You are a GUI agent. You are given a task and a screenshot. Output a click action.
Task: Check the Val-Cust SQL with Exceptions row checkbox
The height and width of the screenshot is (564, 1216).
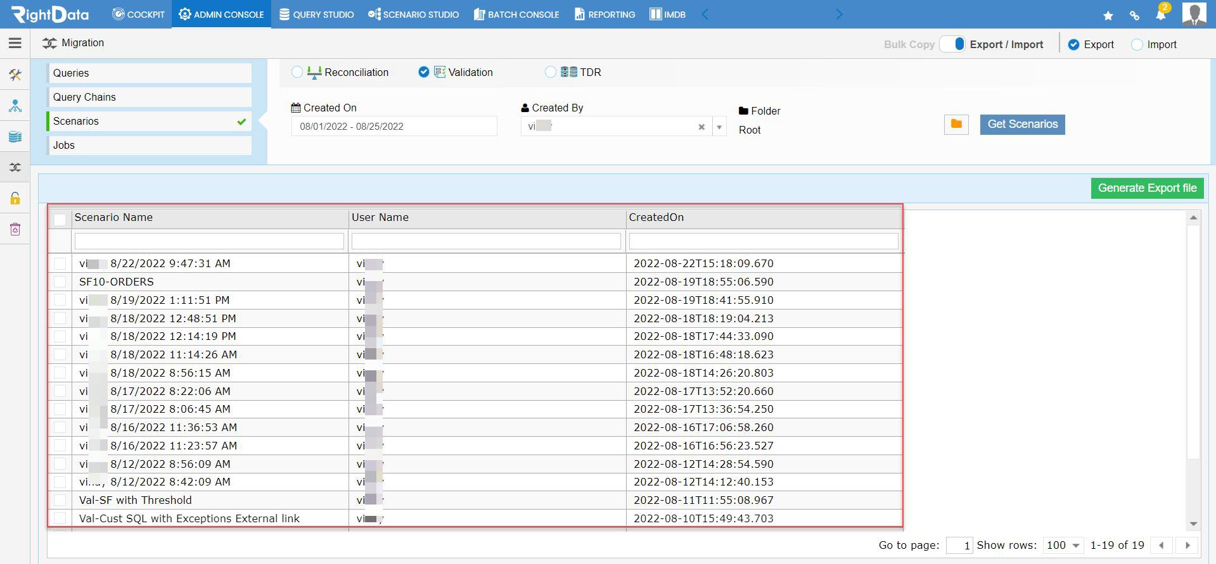(60, 518)
